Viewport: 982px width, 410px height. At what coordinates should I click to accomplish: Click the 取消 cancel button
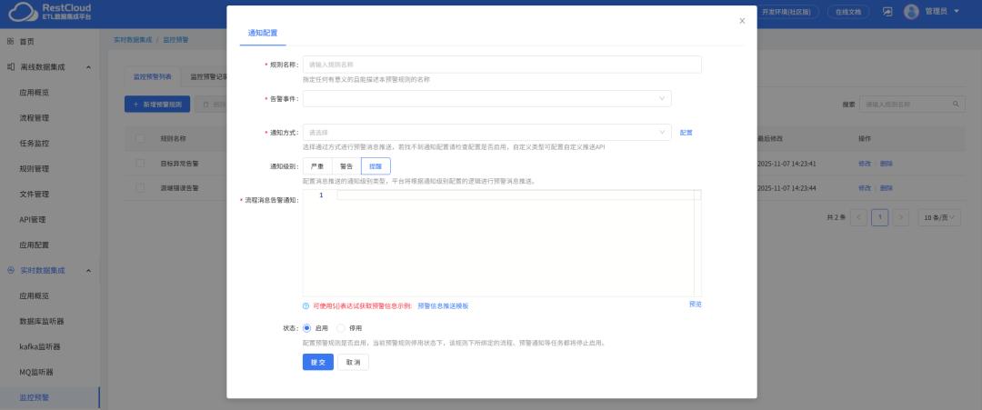pos(353,363)
